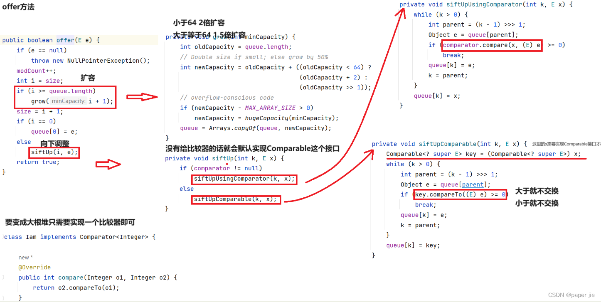
Task: Click "siftUpUsingComparator(k, x);" call in siftUp
Action: (x=245, y=179)
